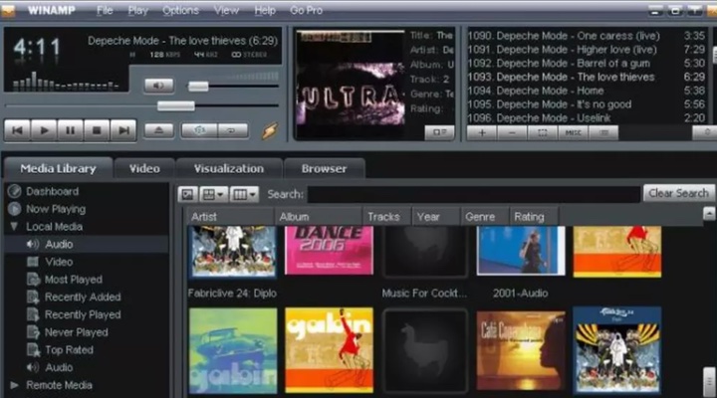Open the playlist MISC button
The image size is (717, 398).
[x=573, y=132]
